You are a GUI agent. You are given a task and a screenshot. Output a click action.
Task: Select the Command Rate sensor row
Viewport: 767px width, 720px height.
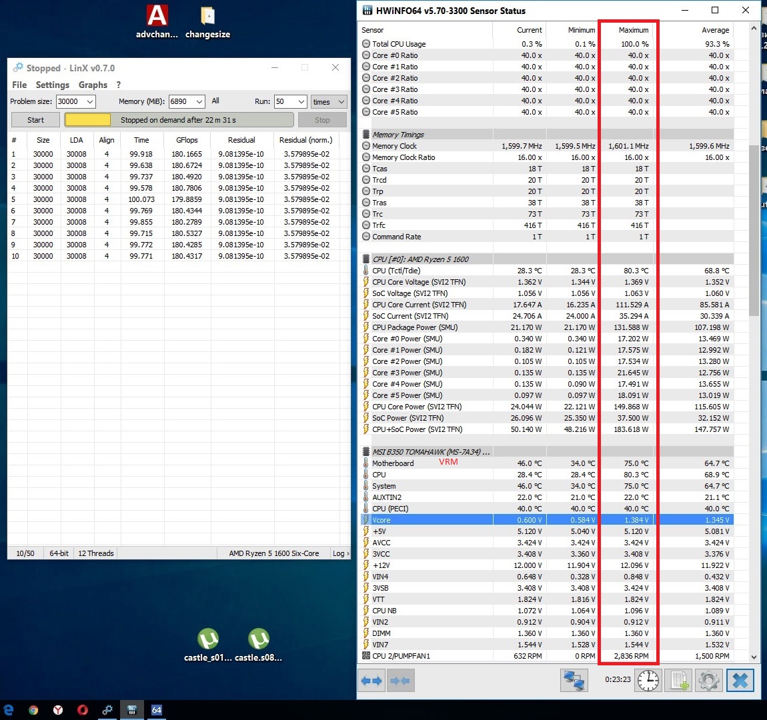[547, 237]
